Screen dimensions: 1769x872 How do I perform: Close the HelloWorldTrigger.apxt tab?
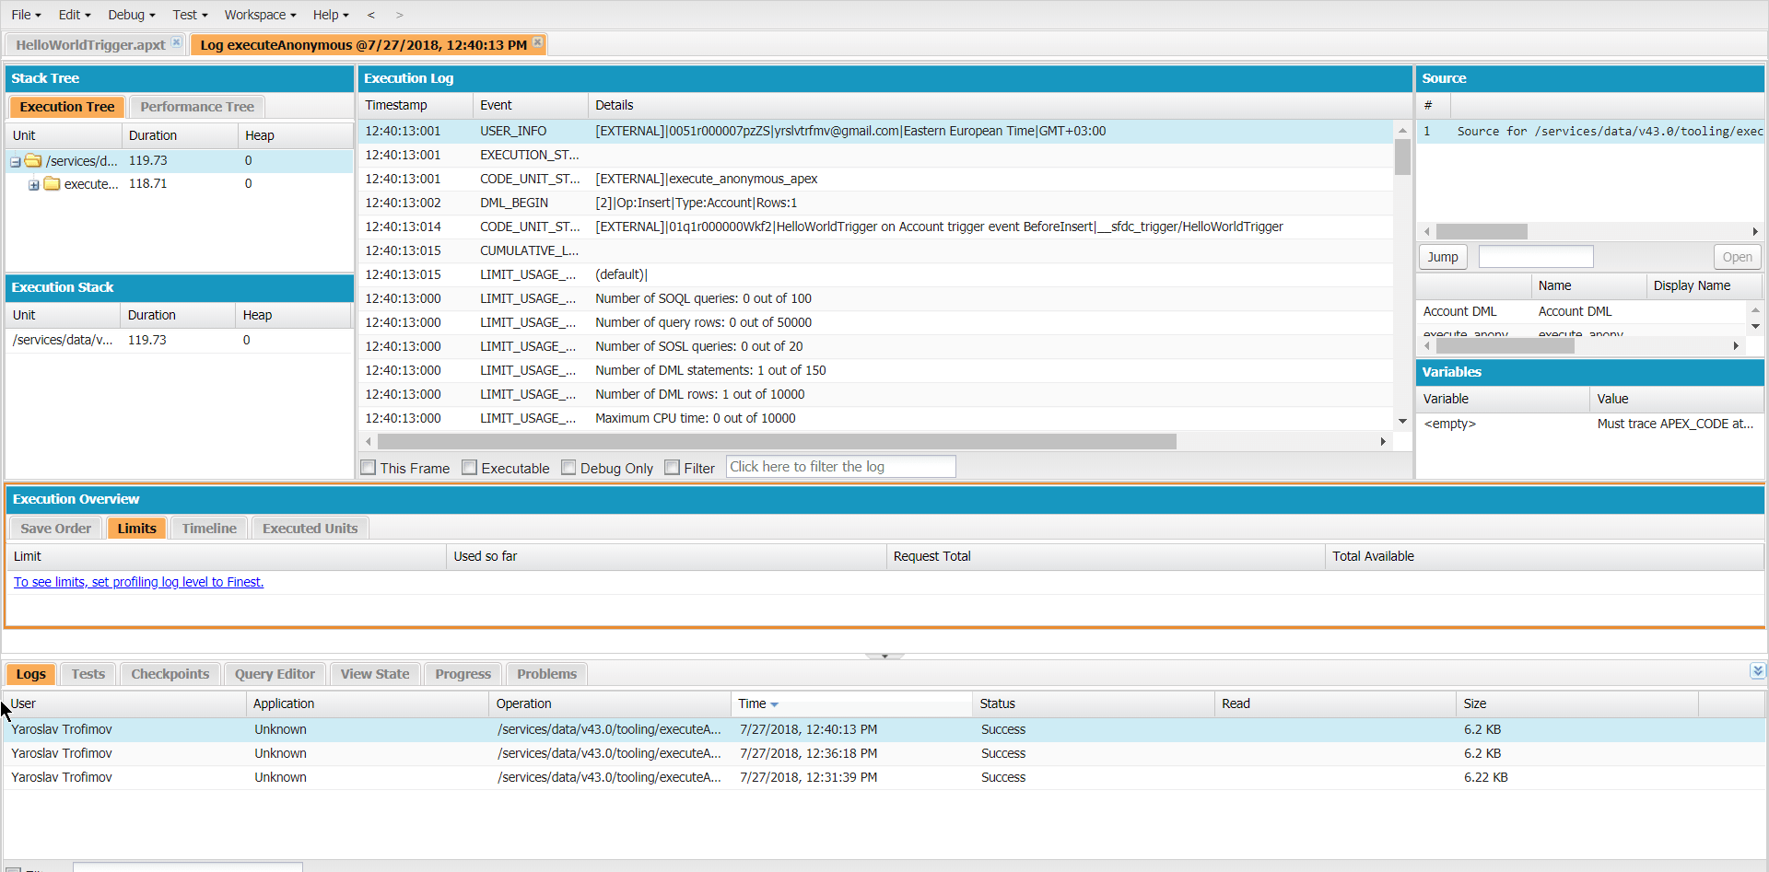click(176, 42)
